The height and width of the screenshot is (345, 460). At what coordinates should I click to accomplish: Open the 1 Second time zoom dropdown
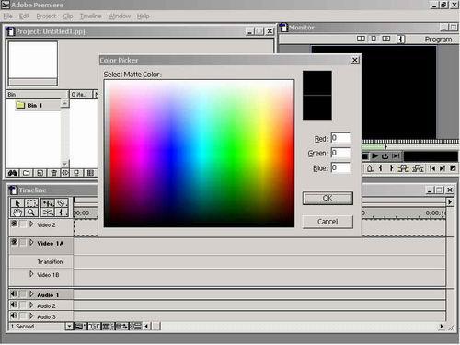[69, 326]
